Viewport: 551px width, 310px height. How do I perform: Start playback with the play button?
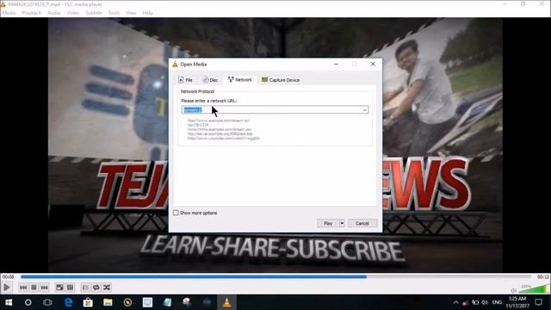[6, 288]
